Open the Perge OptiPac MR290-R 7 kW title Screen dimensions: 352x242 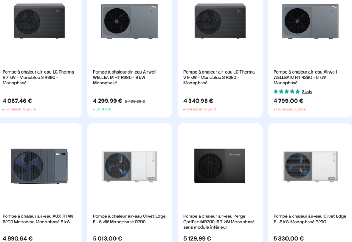pyautogui.click(x=219, y=222)
